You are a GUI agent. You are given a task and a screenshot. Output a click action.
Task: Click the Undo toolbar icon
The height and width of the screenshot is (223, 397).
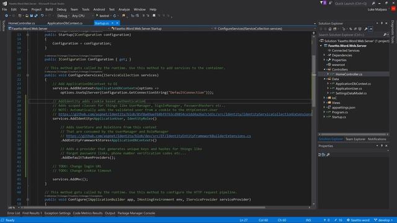tap(42, 15)
